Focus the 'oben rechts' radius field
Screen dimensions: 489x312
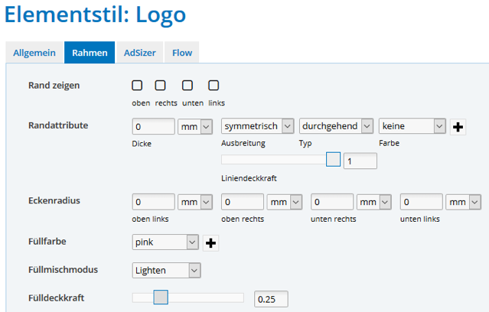point(243,202)
